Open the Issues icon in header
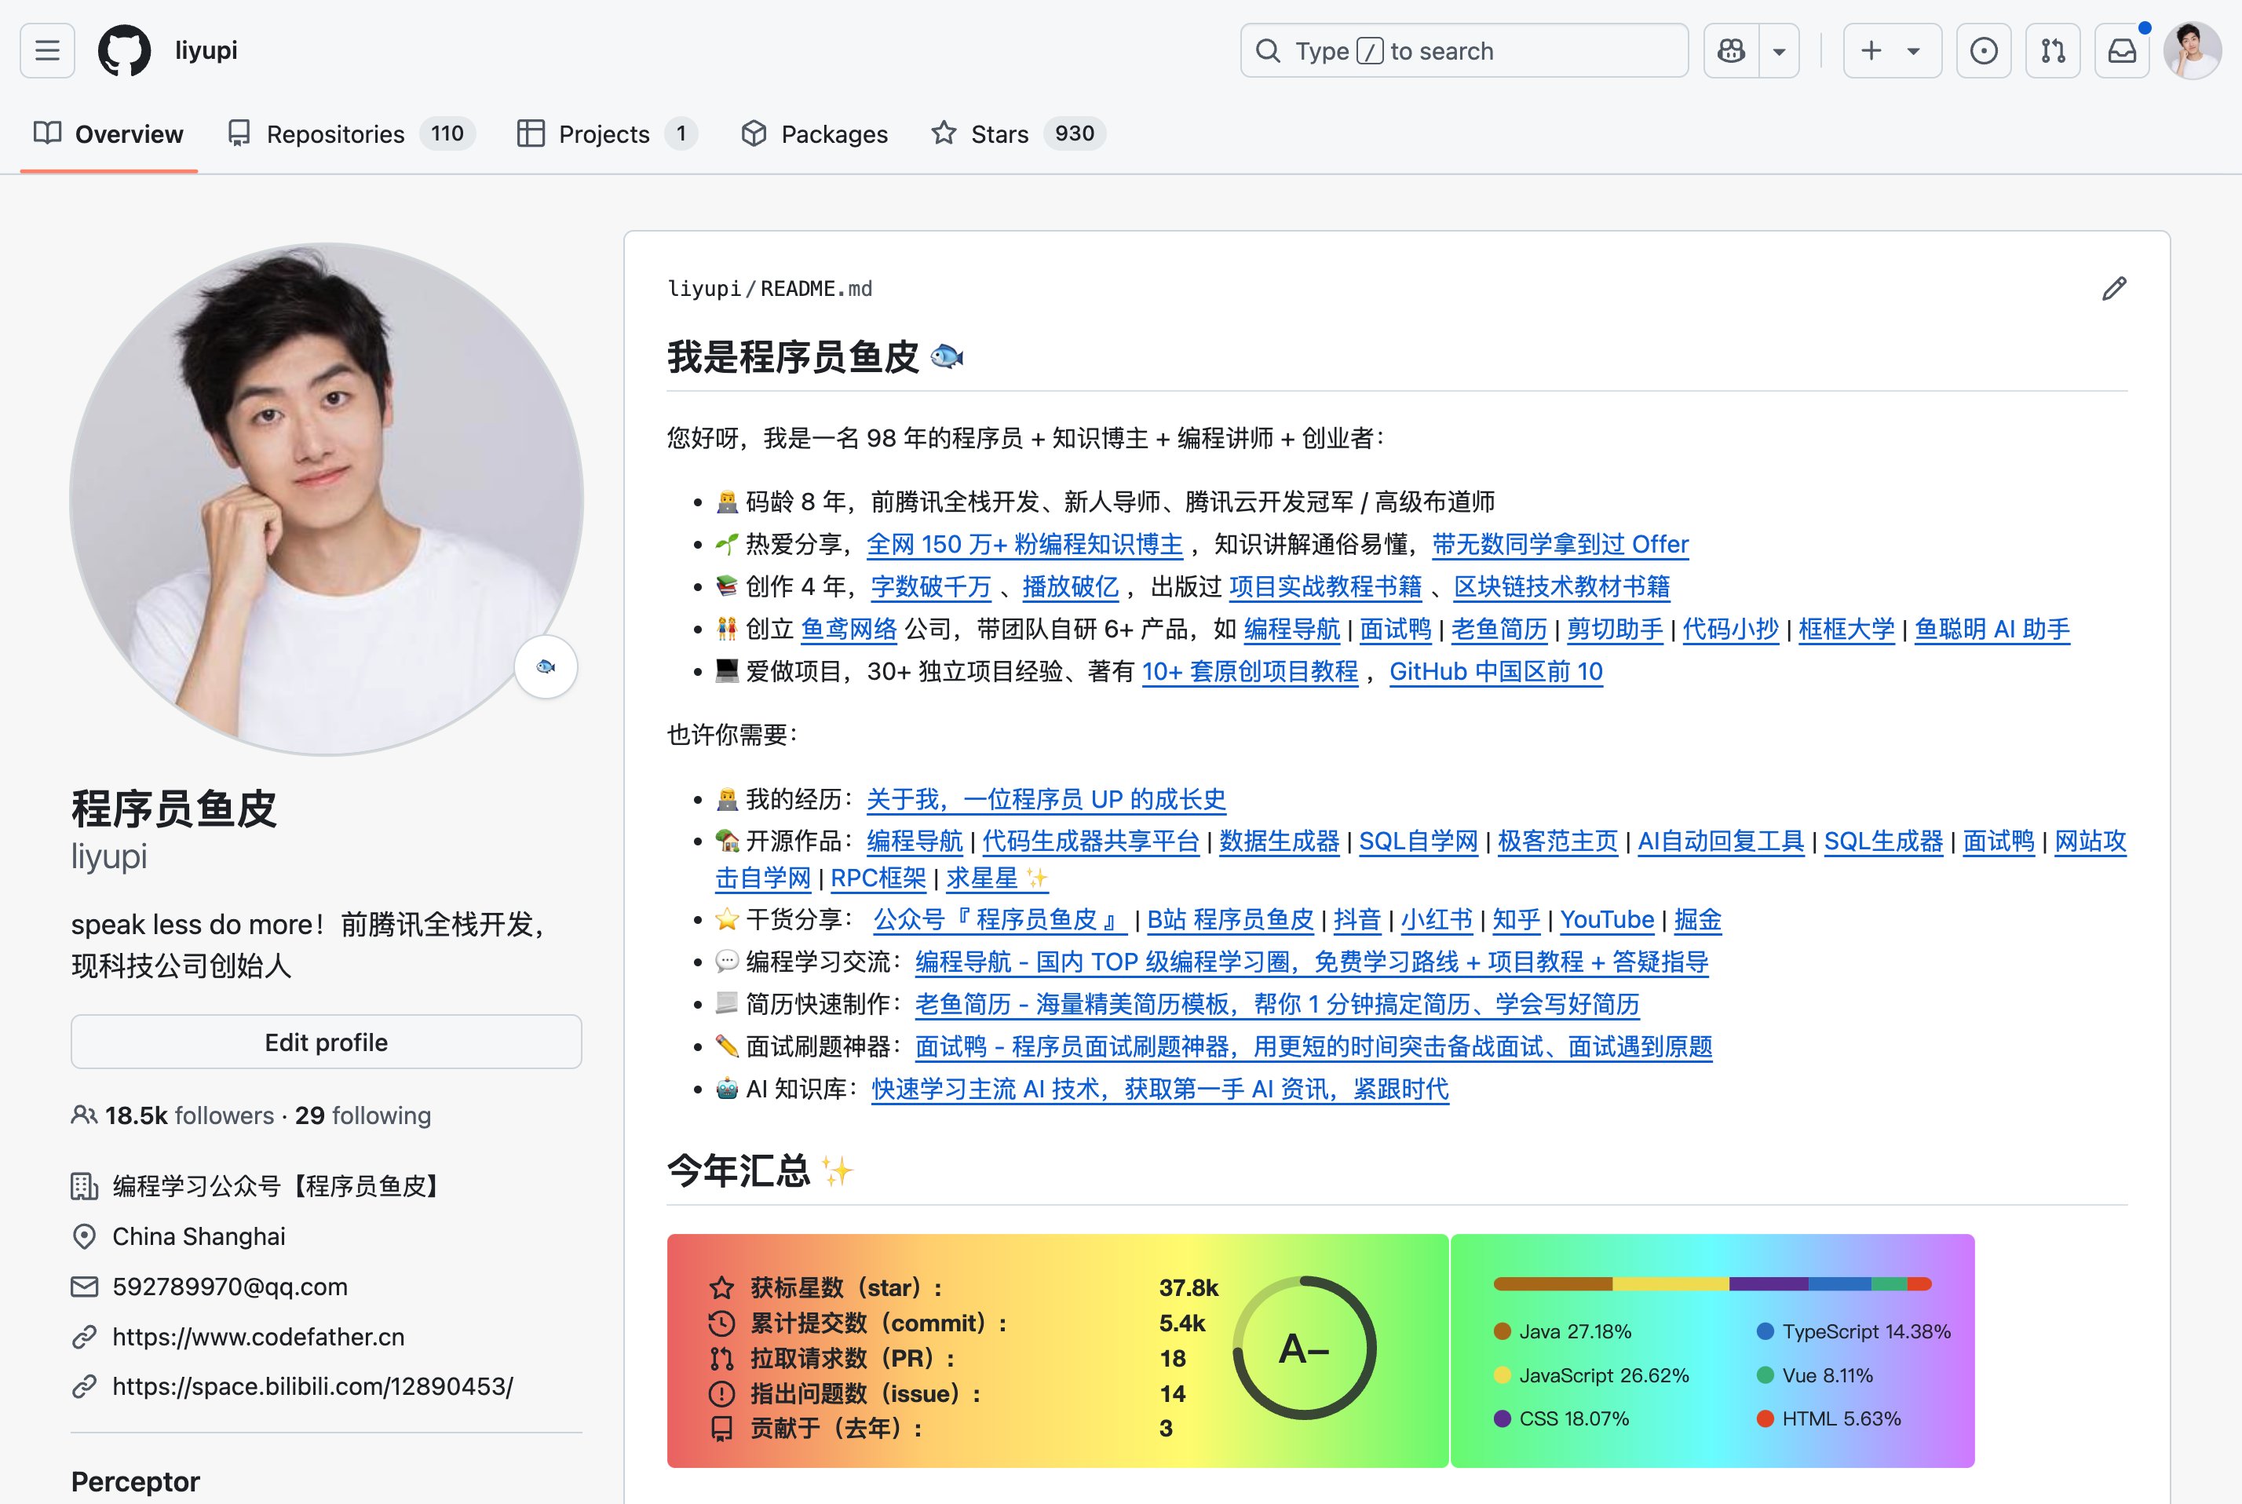 [1983, 51]
